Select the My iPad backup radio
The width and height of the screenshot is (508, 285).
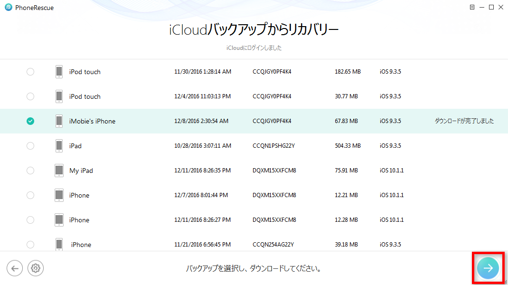(x=30, y=171)
